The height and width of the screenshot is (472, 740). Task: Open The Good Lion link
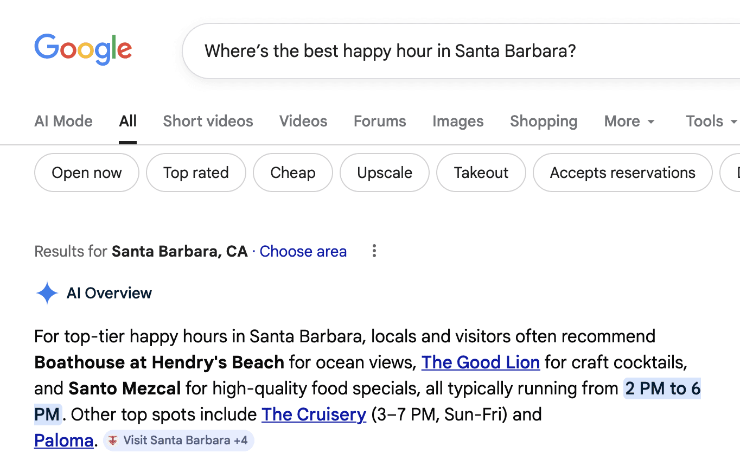(480, 362)
